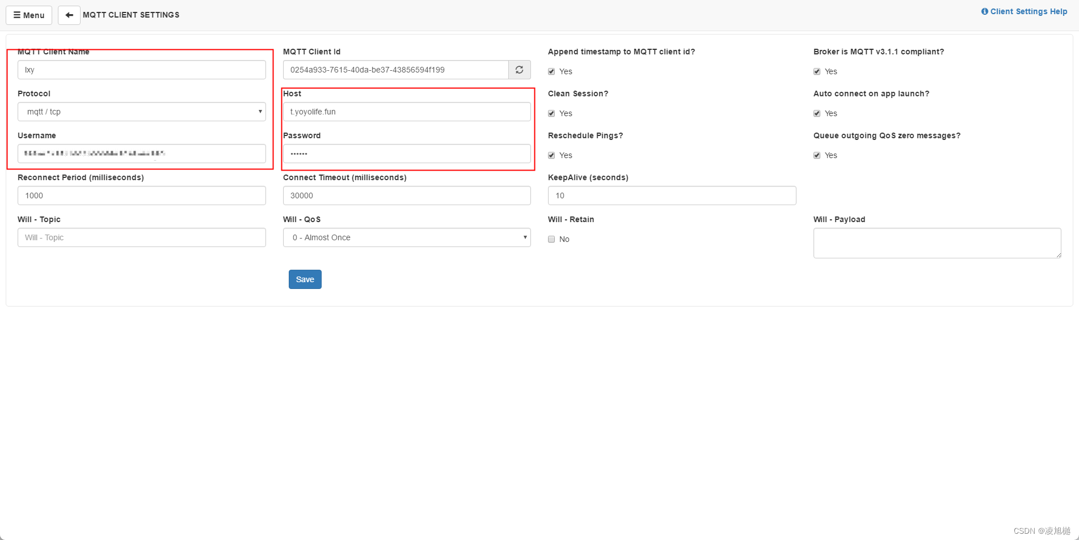Open the Protocol combo box showing mqtt / tcp
The width and height of the screenshot is (1079, 540).
[141, 112]
